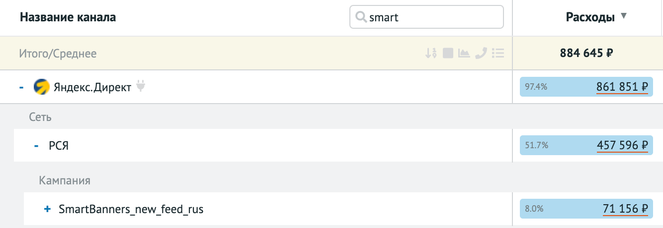This screenshot has height=228, width=663.
Task: Click the phone calls icon
Action: (x=481, y=53)
